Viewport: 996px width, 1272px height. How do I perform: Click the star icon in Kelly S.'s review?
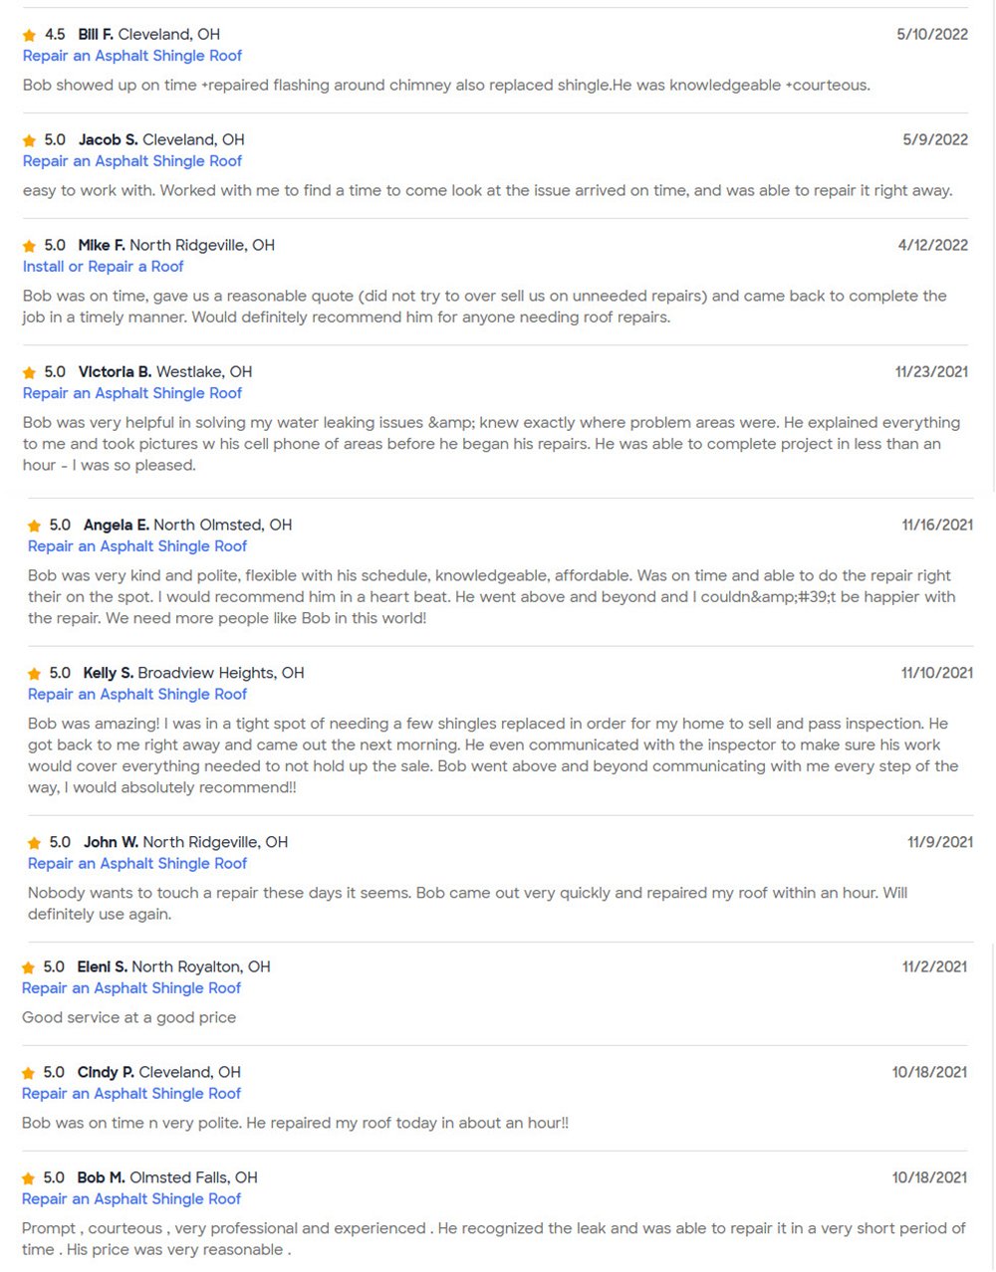point(35,675)
